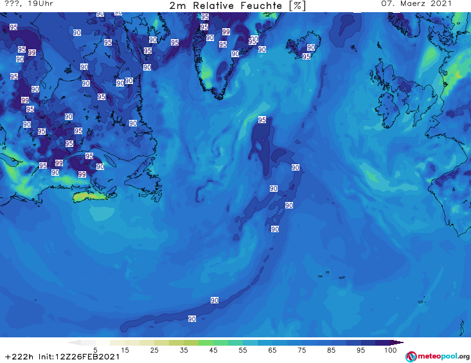The height and width of the screenshot is (363, 471).
Task: Pick the bright green swatch right of 45
Action: pyautogui.click(x=220, y=342)
